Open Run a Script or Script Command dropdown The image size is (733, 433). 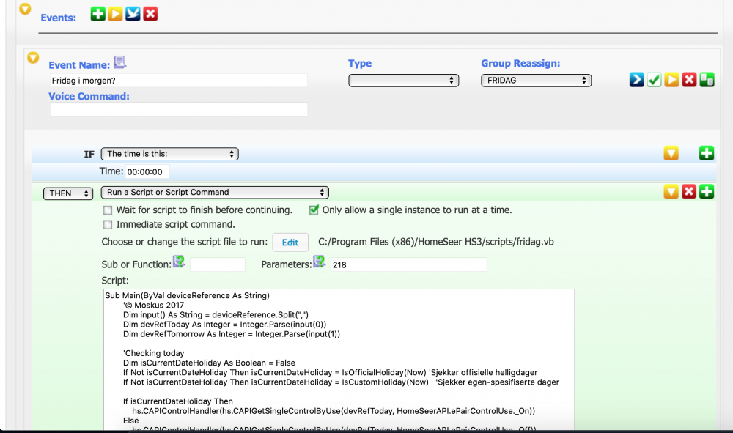[x=215, y=193]
